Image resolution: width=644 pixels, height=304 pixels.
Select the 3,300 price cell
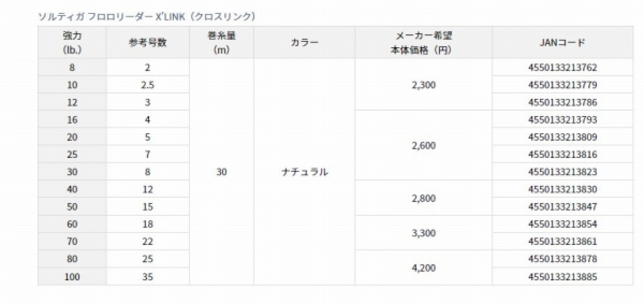(x=424, y=233)
